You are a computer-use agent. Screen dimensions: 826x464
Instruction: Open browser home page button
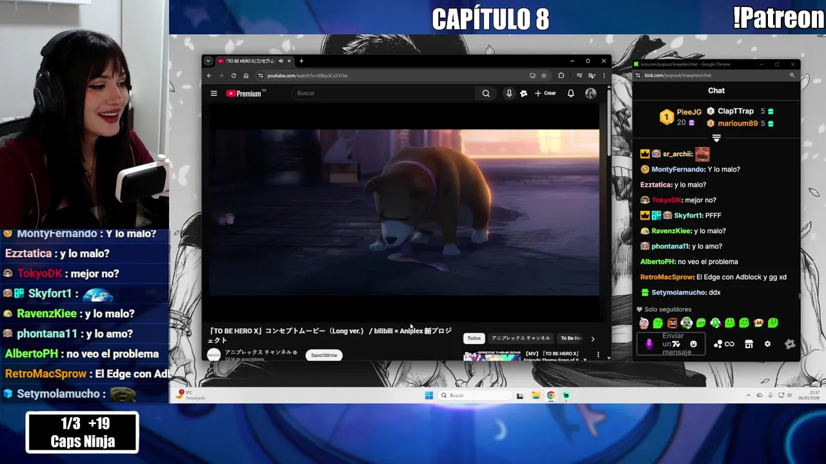[x=246, y=75]
